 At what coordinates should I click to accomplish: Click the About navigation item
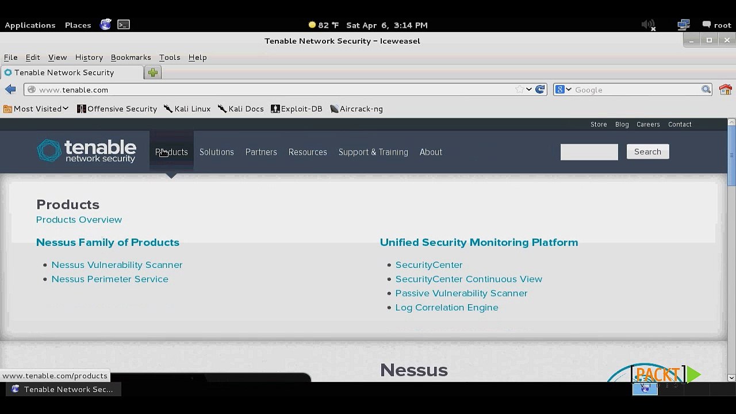(x=431, y=152)
